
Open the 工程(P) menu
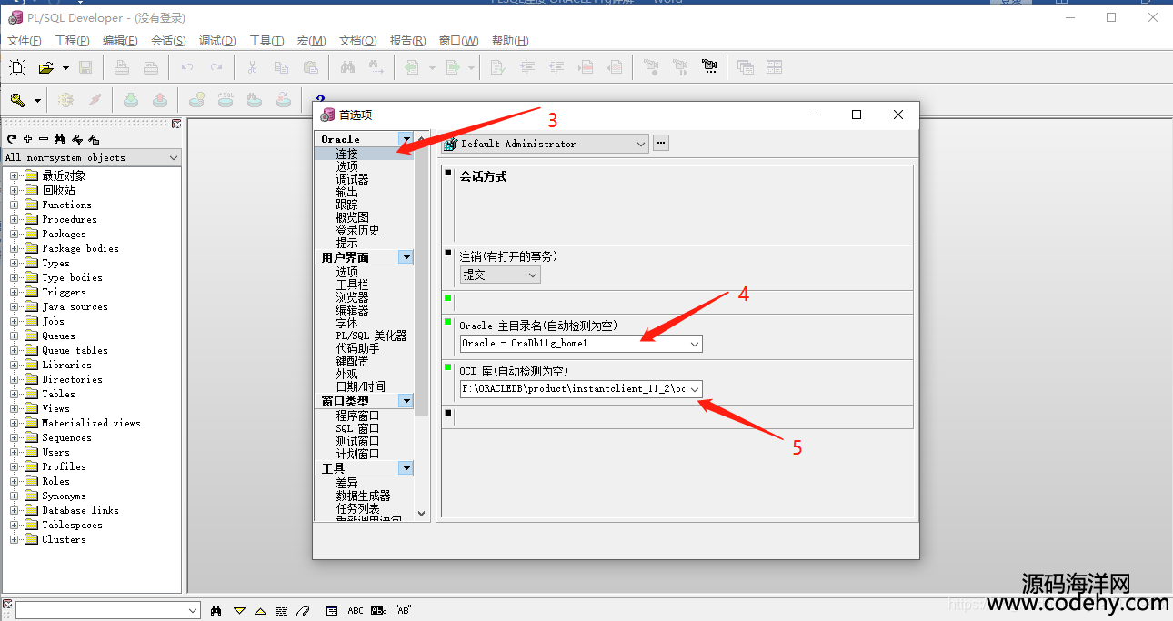click(x=72, y=41)
